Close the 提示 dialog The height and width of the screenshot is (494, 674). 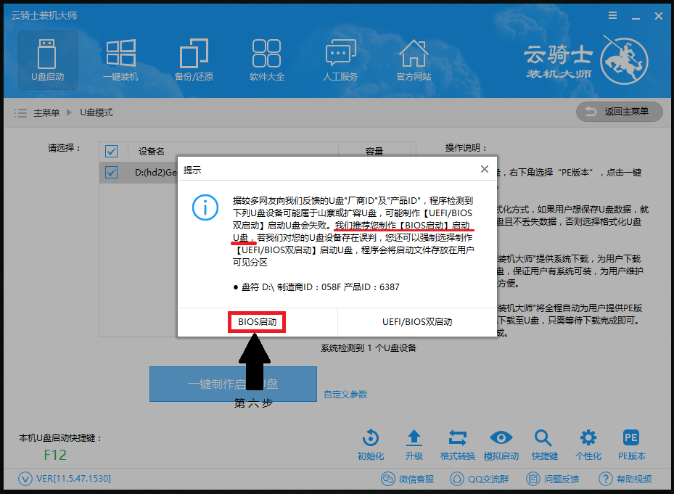(x=485, y=169)
